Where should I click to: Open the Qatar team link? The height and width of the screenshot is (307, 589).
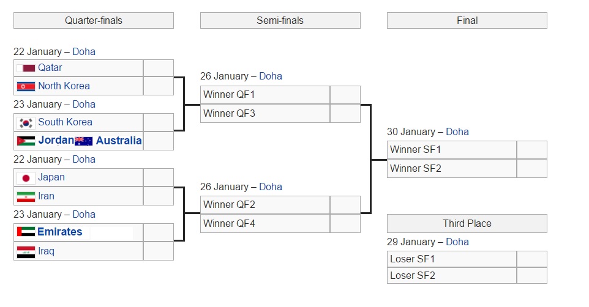point(50,68)
